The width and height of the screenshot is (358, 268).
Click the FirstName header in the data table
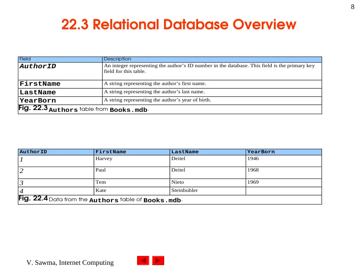click(132, 152)
